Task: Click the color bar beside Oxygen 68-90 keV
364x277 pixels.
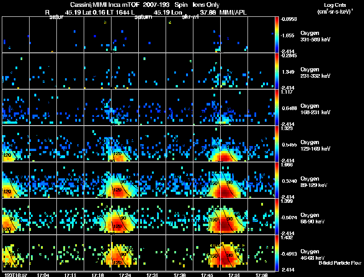Action: click(x=277, y=217)
